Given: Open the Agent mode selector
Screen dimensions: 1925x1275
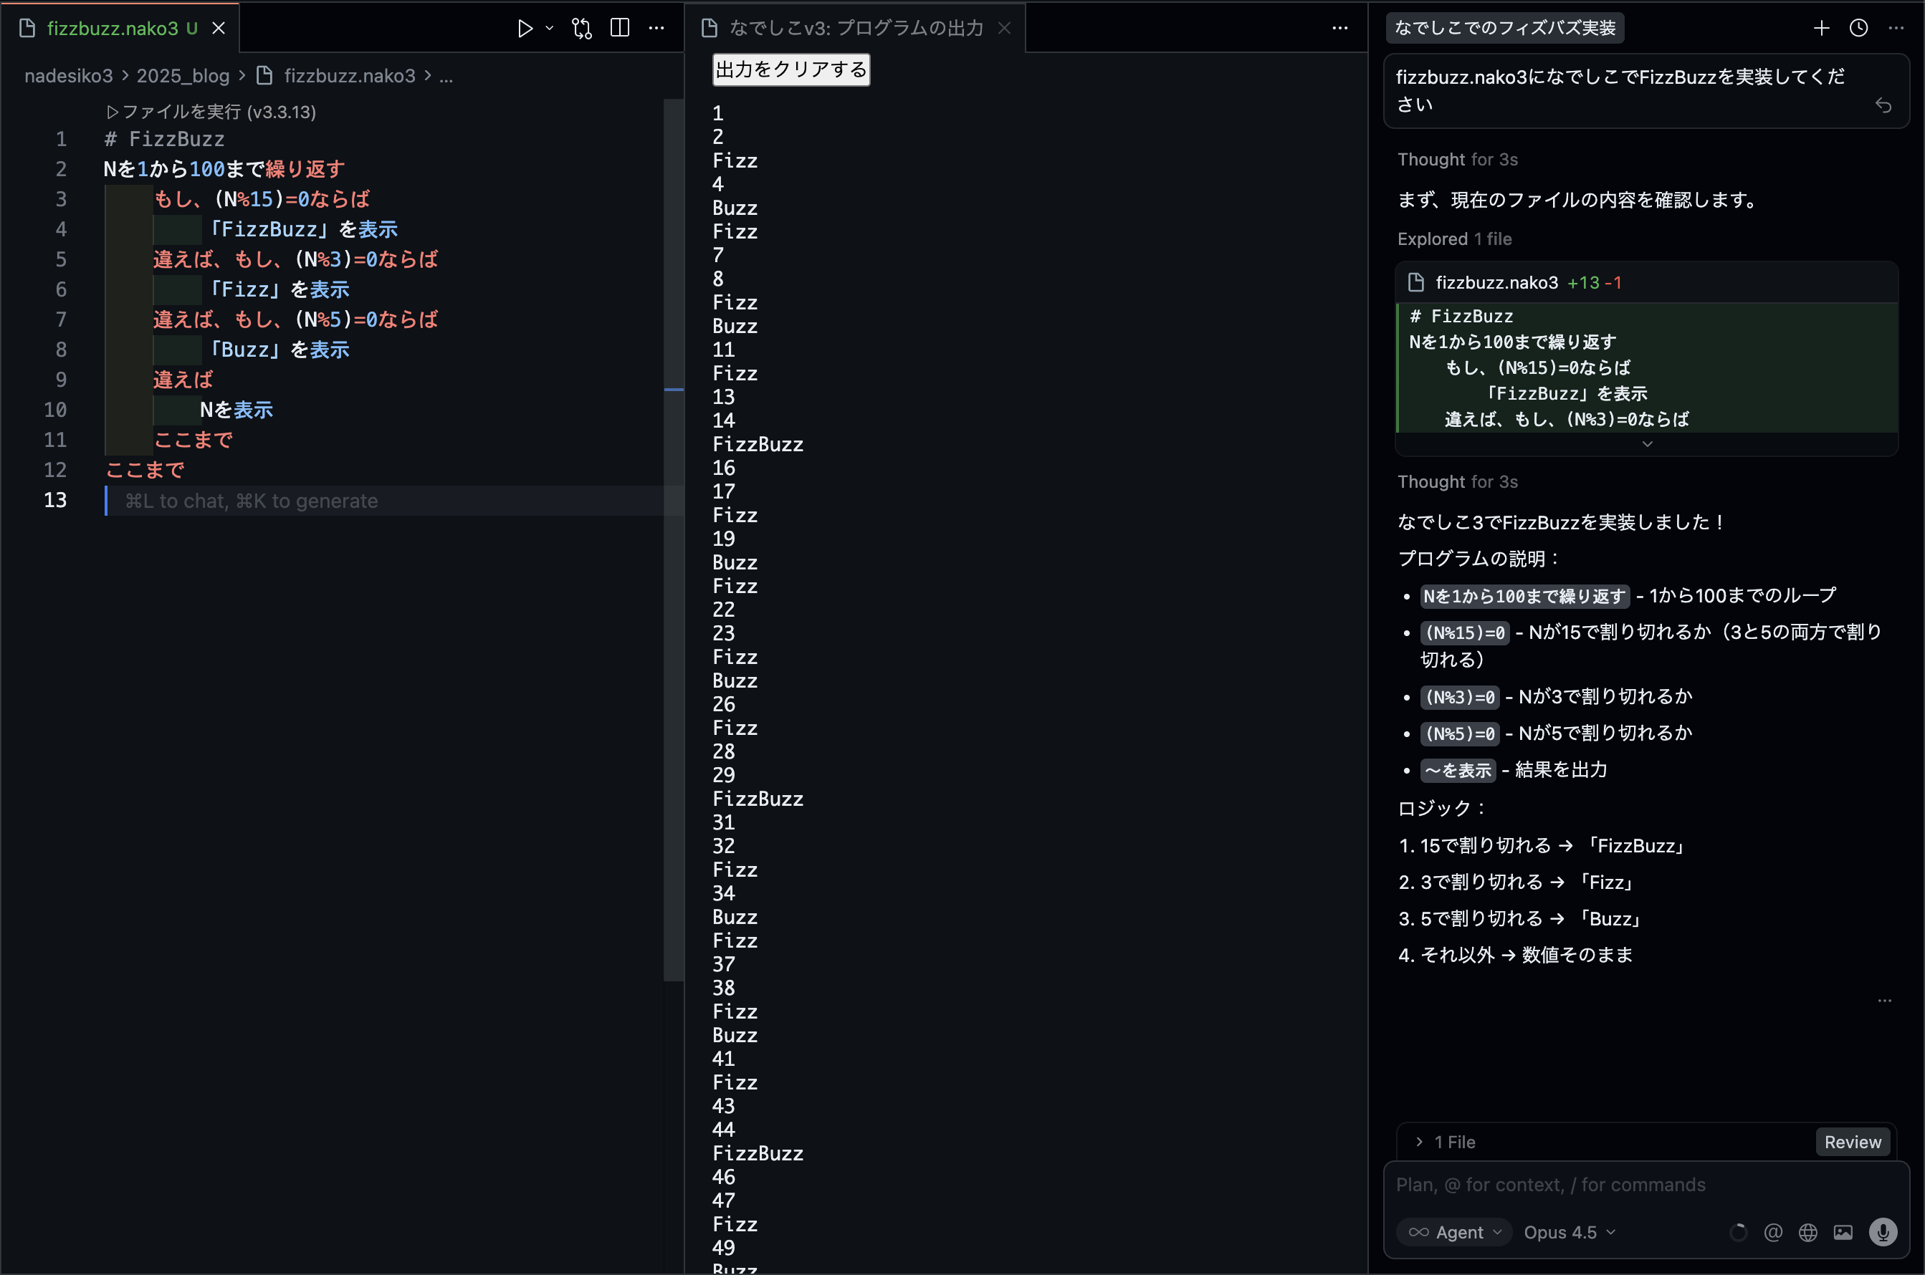Looking at the screenshot, I should 1454,1231.
